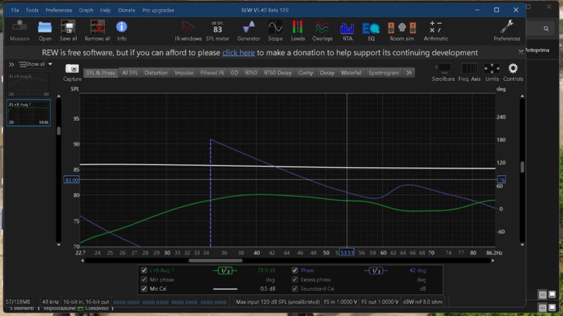
Task: Open a measurement file with Open icon
Action: pyautogui.click(x=45, y=30)
